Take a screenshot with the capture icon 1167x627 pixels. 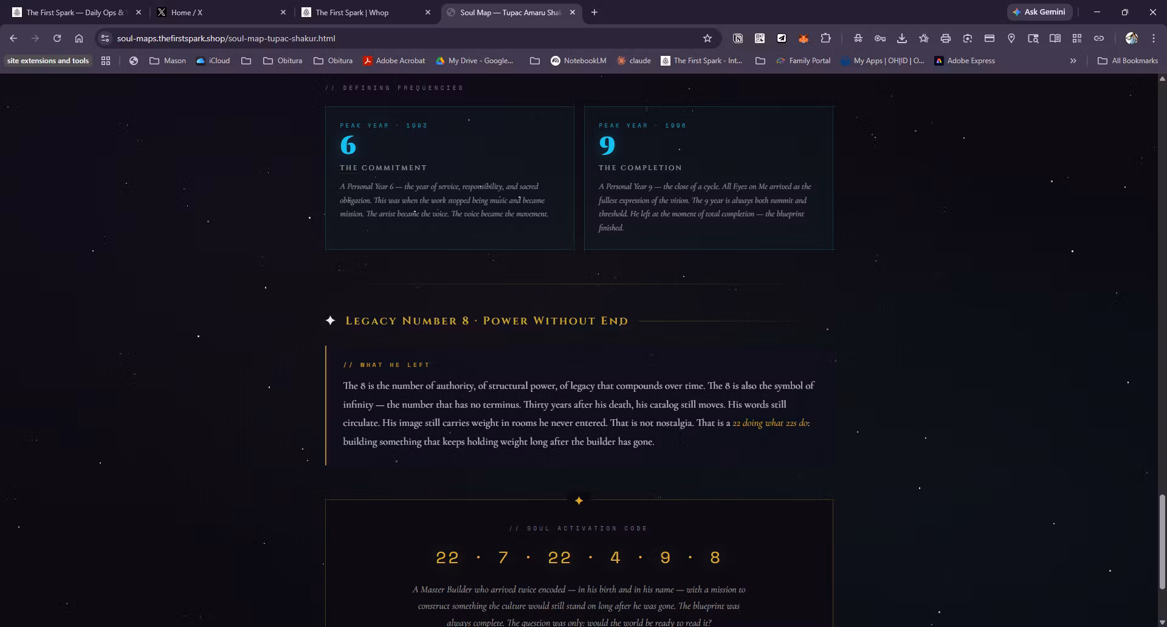tap(968, 38)
